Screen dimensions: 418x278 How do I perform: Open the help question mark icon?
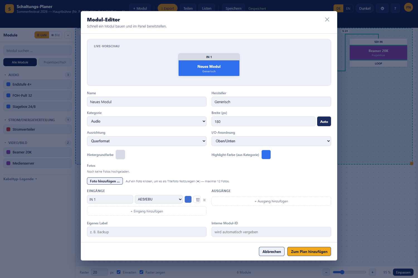395,8
